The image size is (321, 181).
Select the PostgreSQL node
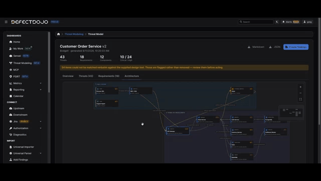click(275, 120)
